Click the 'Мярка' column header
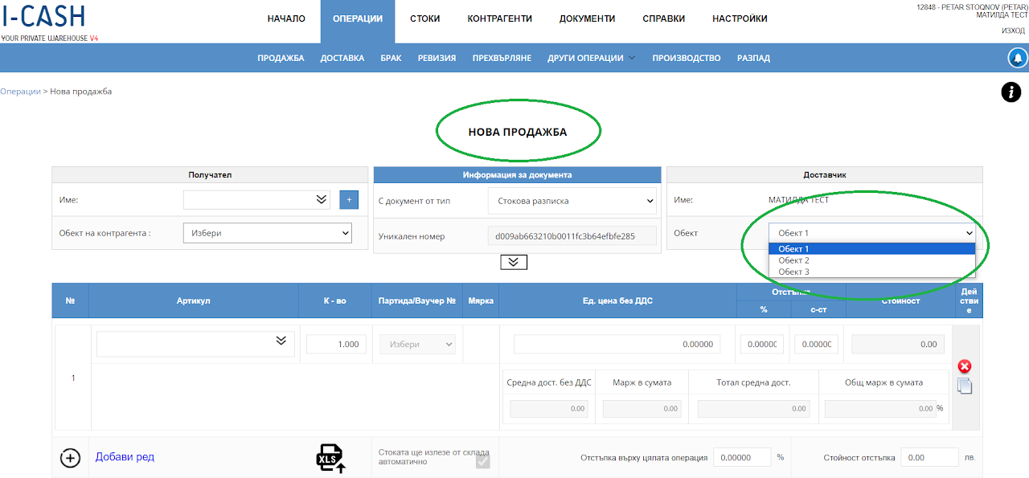 pos(480,300)
